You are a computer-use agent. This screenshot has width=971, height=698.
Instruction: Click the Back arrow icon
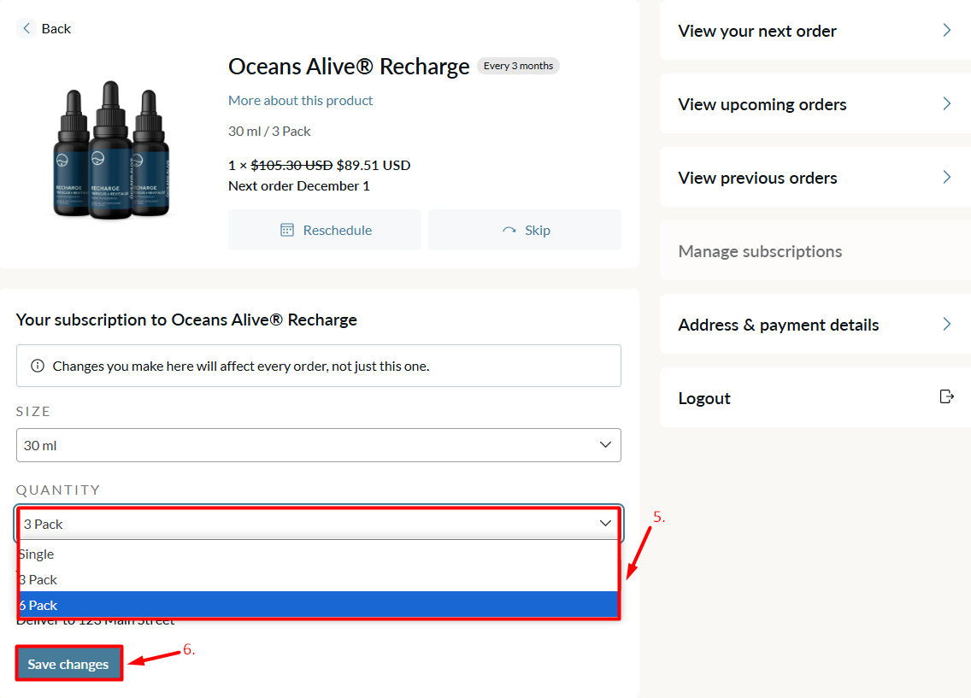coord(26,28)
